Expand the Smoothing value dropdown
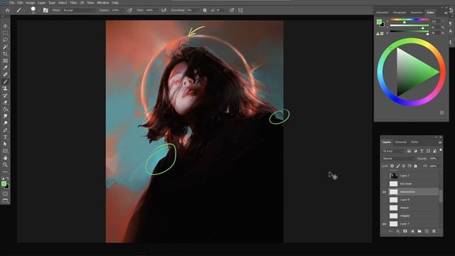The height and width of the screenshot is (256, 455). [x=198, y=10]
